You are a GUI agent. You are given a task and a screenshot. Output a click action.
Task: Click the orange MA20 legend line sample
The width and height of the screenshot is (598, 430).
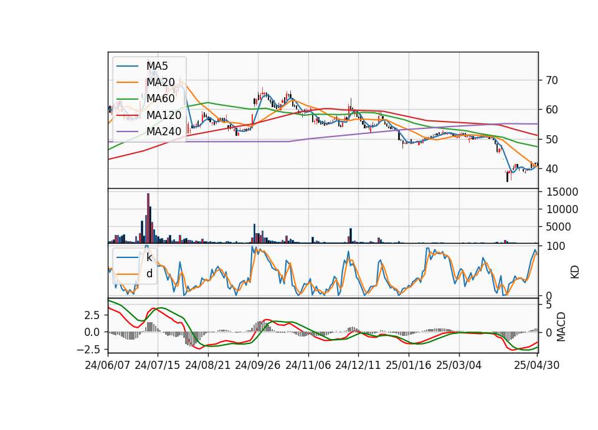tap(127, 82)
